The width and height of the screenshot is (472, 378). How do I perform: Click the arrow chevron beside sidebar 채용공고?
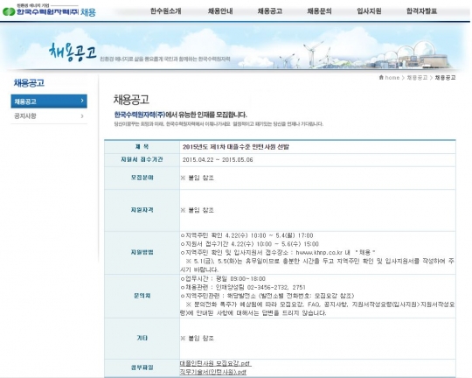click(x=82, y=101)
